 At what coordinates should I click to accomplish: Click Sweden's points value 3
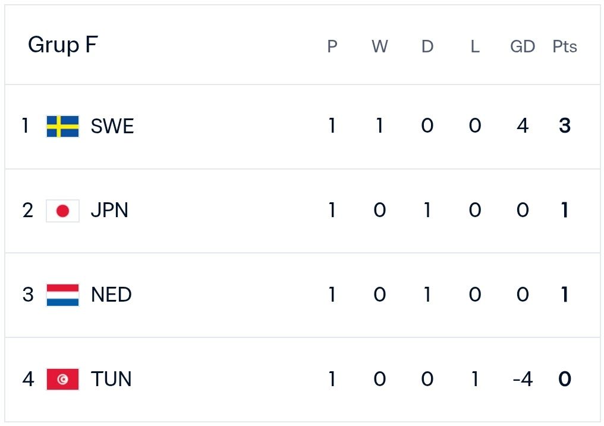point(565,126)
